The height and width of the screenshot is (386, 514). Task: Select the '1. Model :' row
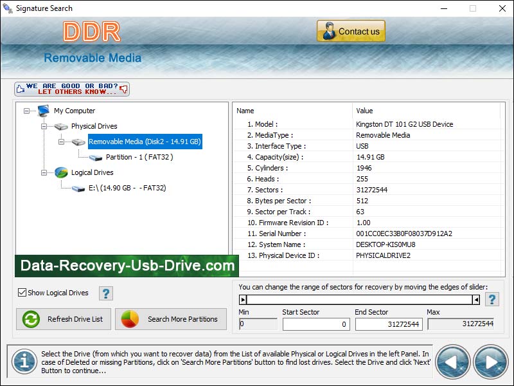(367, 124)
